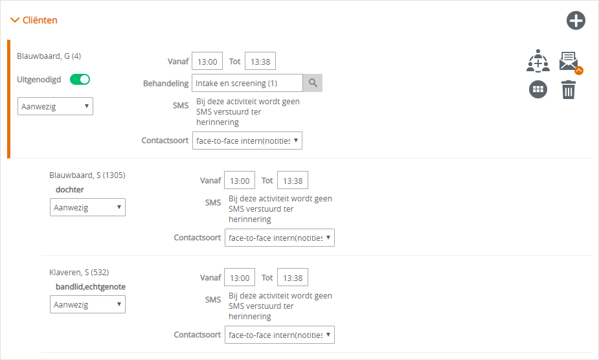This screenshot has height=360, width=599.
Task: Click the envelope letter icon
Action: coord(569,61)
